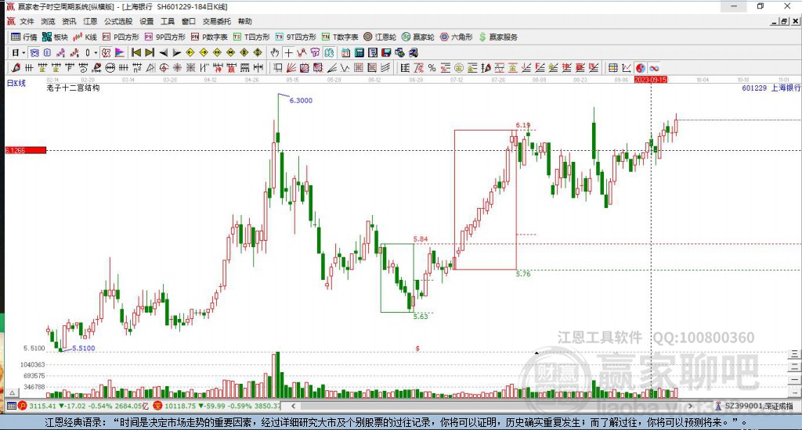Open the T数字表 tool
Viewport: 802px width, 430px height.
click(340, 37)
